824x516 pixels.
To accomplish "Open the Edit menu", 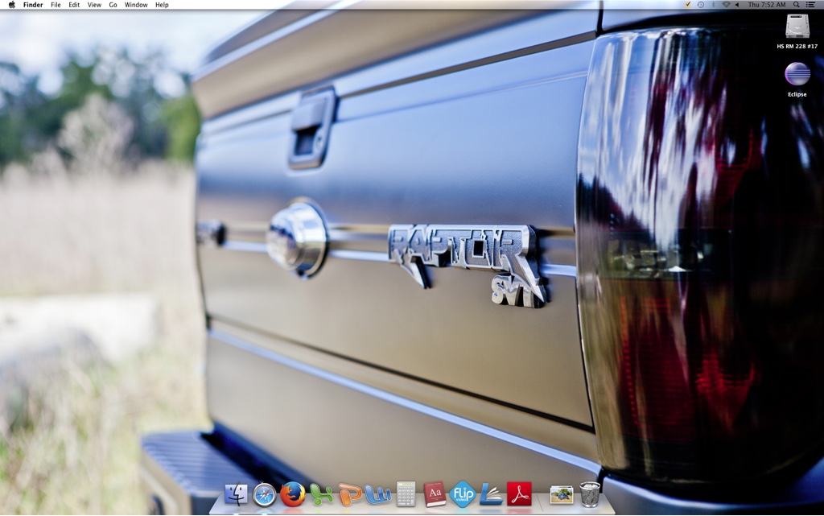I will click(x=74, y=5).
